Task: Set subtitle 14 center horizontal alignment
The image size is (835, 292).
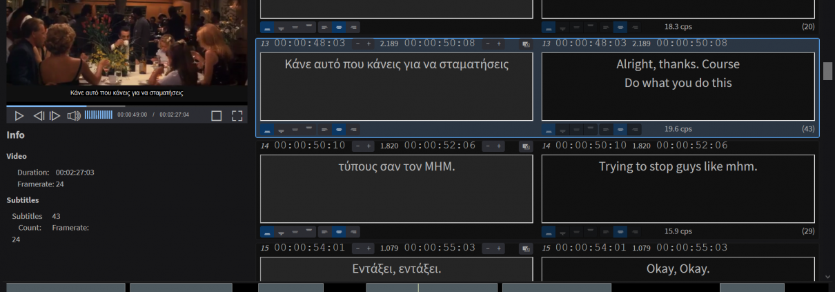Action: [x=339, y=232]
